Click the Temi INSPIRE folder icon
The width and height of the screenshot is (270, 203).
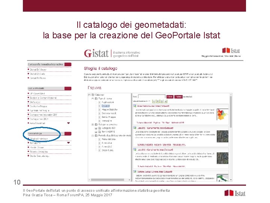(99, 132)
